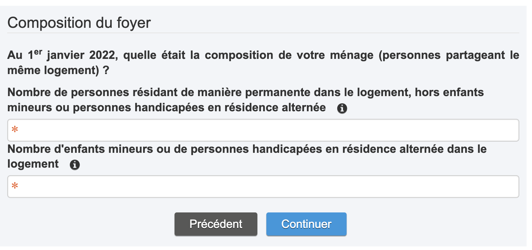Click the word 'logement' before the second info icon
Image resolution: width=532 pixels, height=250 pixels.
[x=33, y=164]
